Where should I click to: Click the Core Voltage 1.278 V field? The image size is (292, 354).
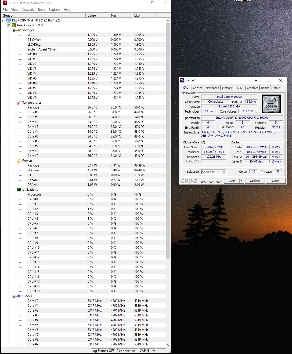(x=248, y=111)
